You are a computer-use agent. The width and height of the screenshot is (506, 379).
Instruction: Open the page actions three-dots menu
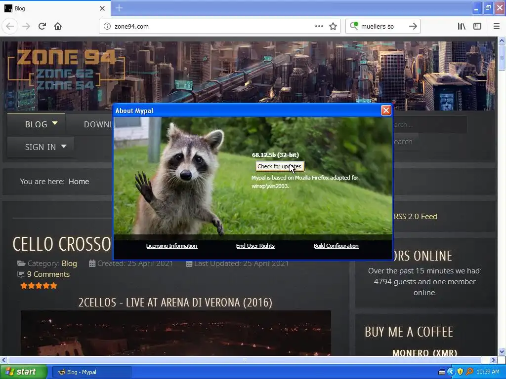coord(319,26)
